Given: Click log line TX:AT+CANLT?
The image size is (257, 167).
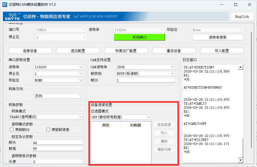Looking at the screenshot, I should coord(195,104).
